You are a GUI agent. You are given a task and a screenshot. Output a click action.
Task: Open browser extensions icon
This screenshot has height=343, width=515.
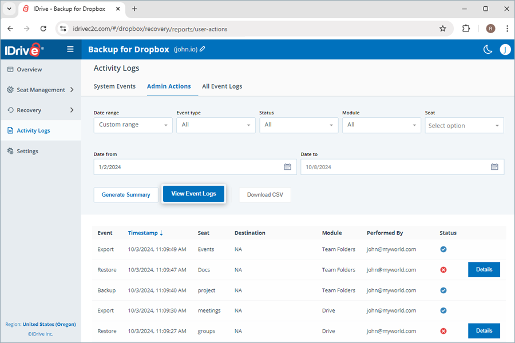click(x=466, y=27)
